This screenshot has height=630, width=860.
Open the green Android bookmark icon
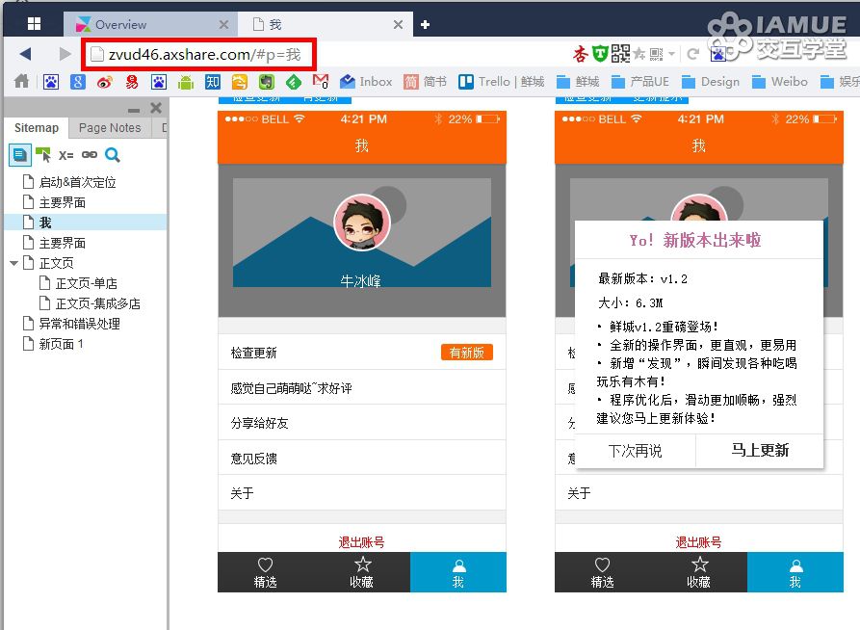coord(186,82)
